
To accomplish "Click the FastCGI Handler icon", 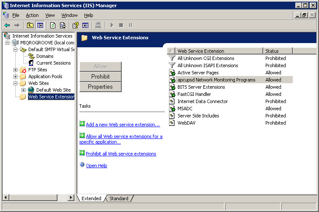I will coord(172,94).
